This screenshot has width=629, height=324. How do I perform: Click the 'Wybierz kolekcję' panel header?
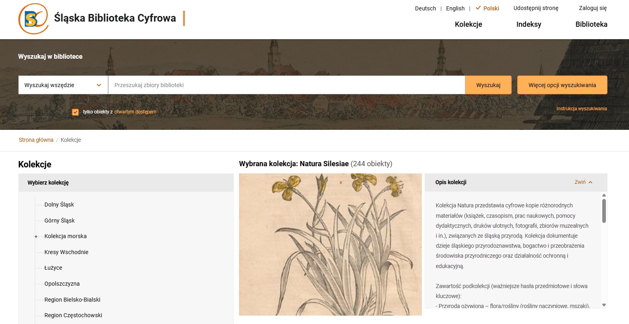click(126, 183)
